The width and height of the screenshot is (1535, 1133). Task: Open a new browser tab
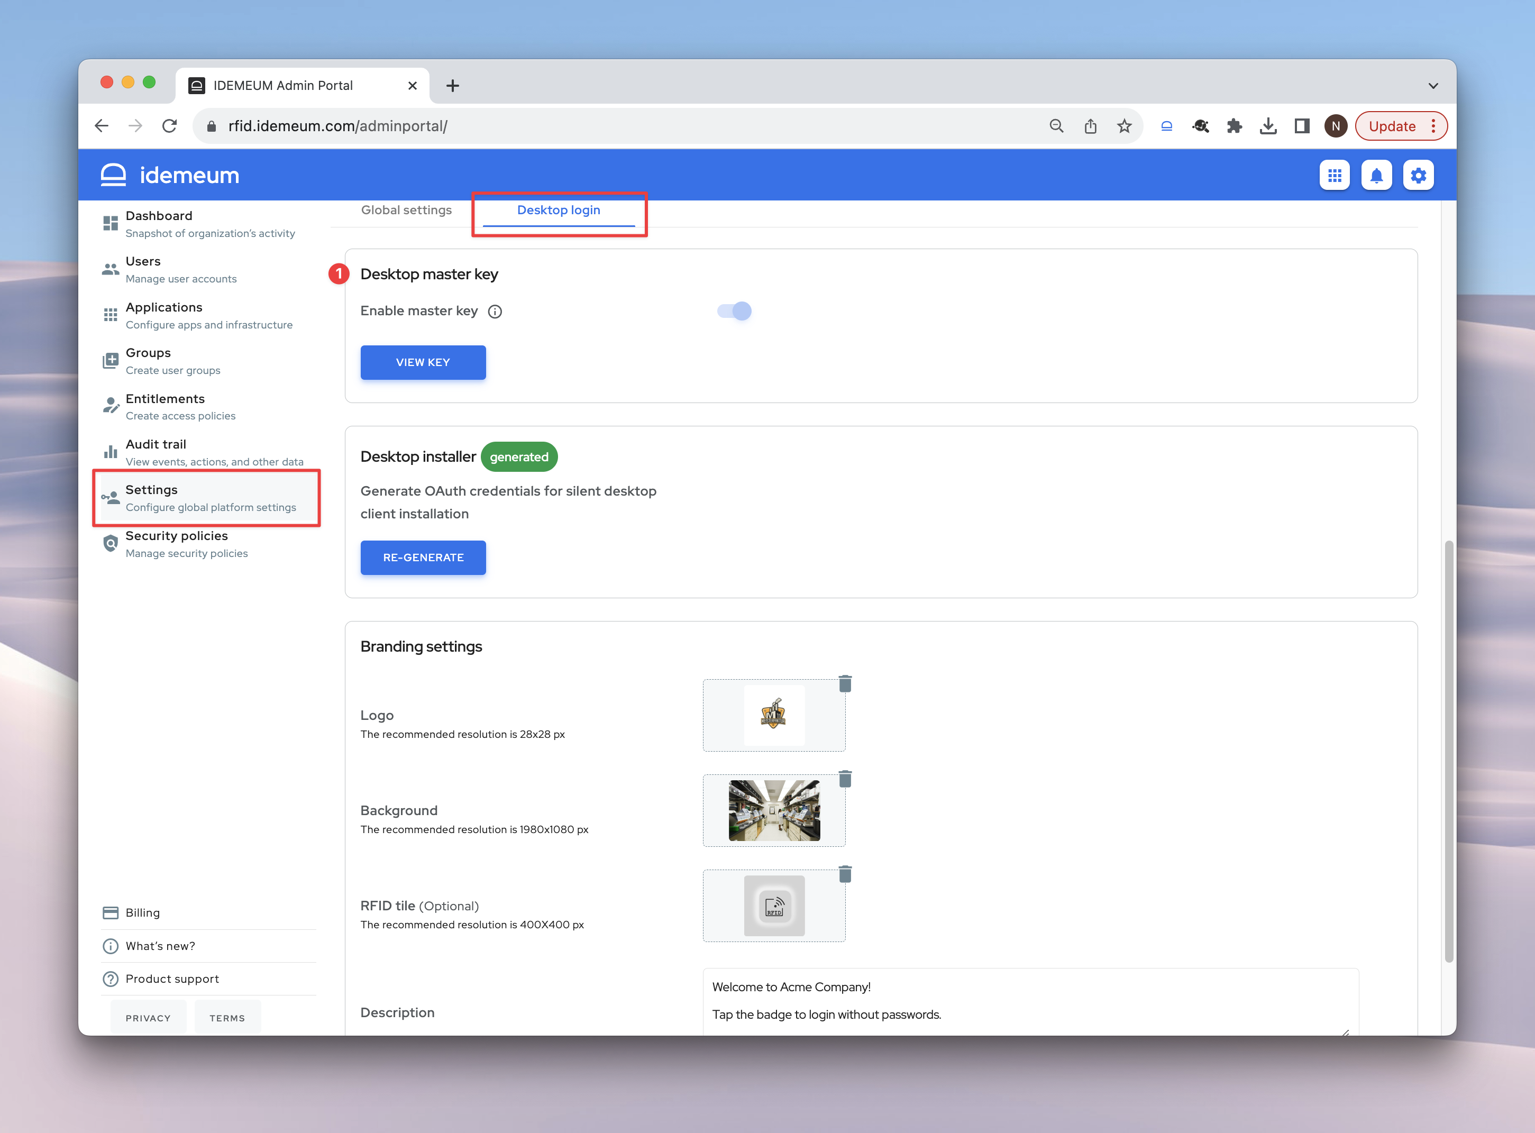tap(452, 86)
